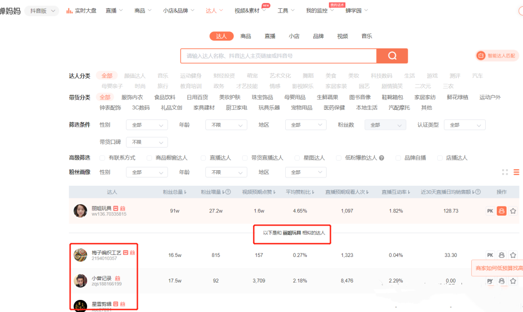Open 性别 dropdown in 粉丝画像
This screenshot has width=523, height=312.
pos(147,172)
